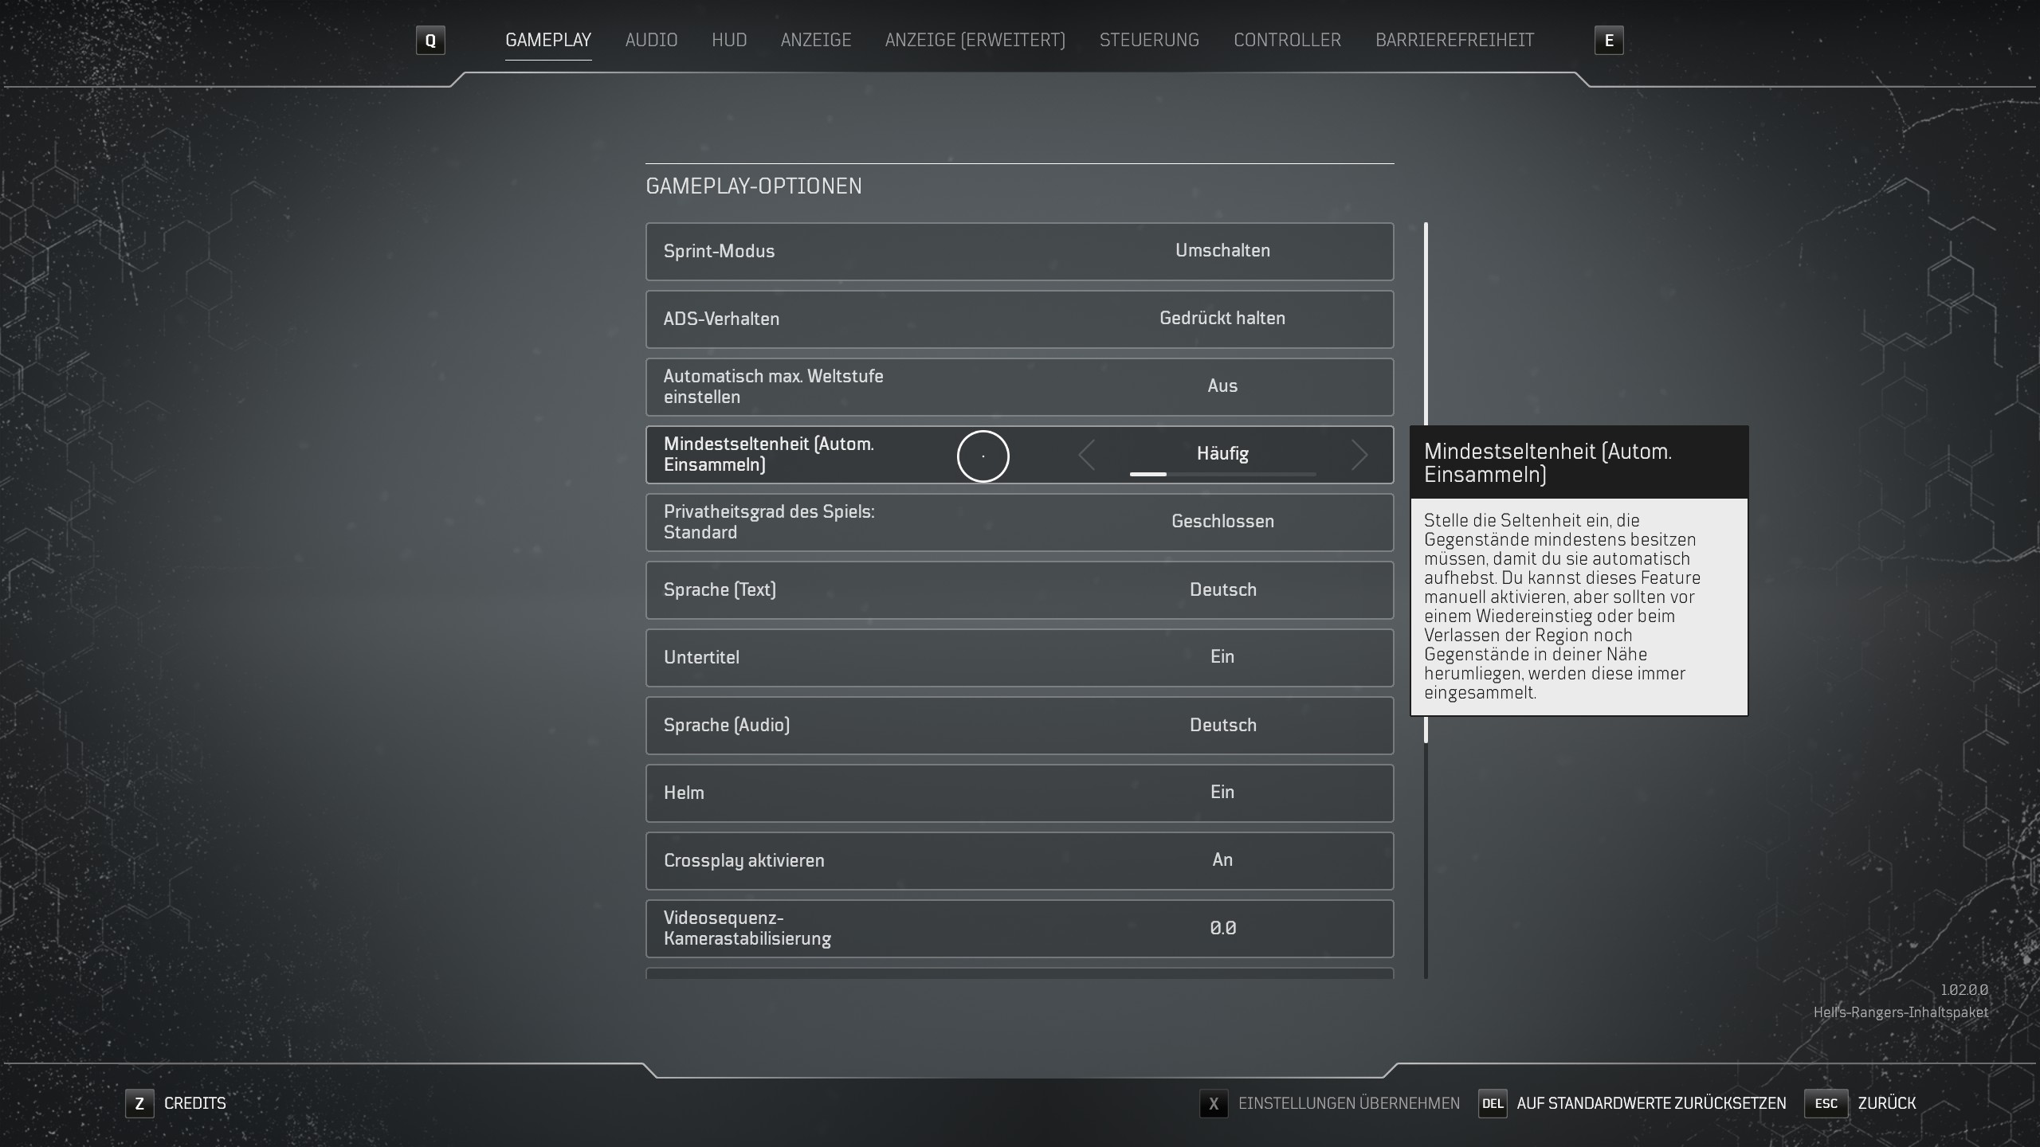Select the Mindestseltenheit (Autom. Einsammeln) row label
This screenshot has height=1147, width=2040.
[769, 454]
